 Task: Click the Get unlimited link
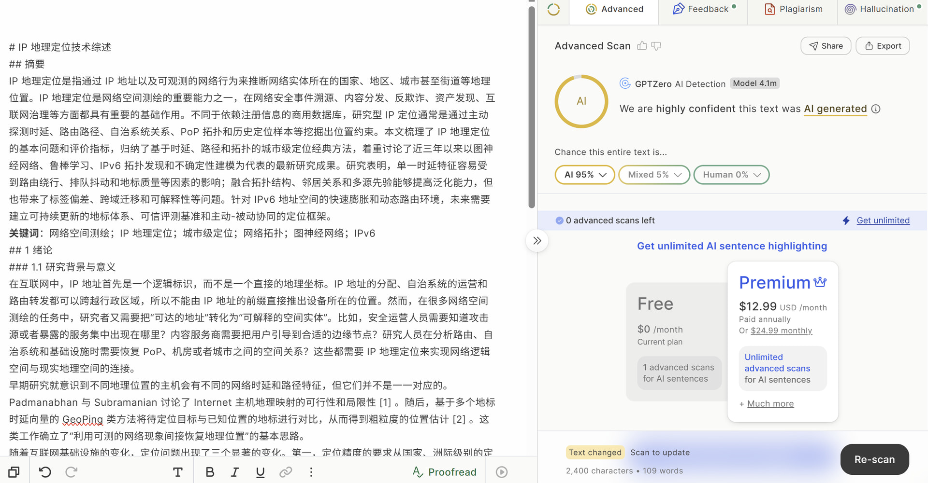pyautogui.click(x=883, y=221)
